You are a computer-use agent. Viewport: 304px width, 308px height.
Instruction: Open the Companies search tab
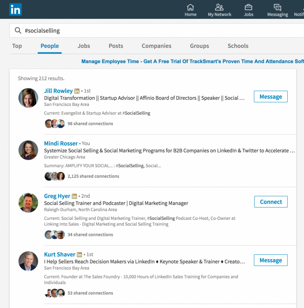click(x=156, y=46)
